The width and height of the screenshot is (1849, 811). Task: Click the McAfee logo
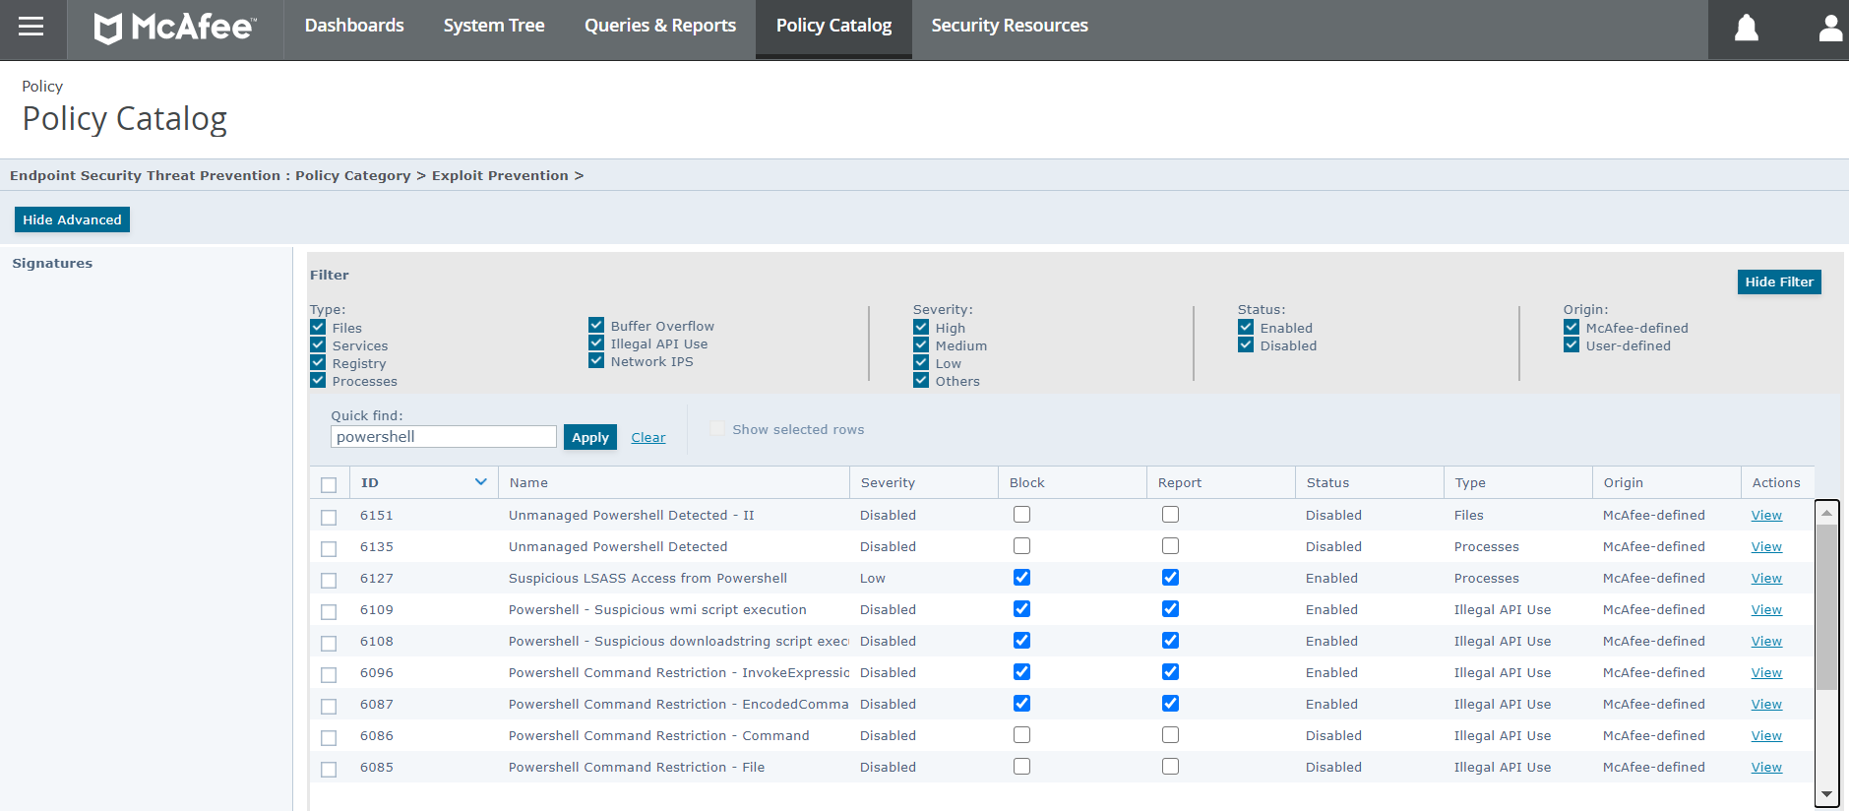175,28
